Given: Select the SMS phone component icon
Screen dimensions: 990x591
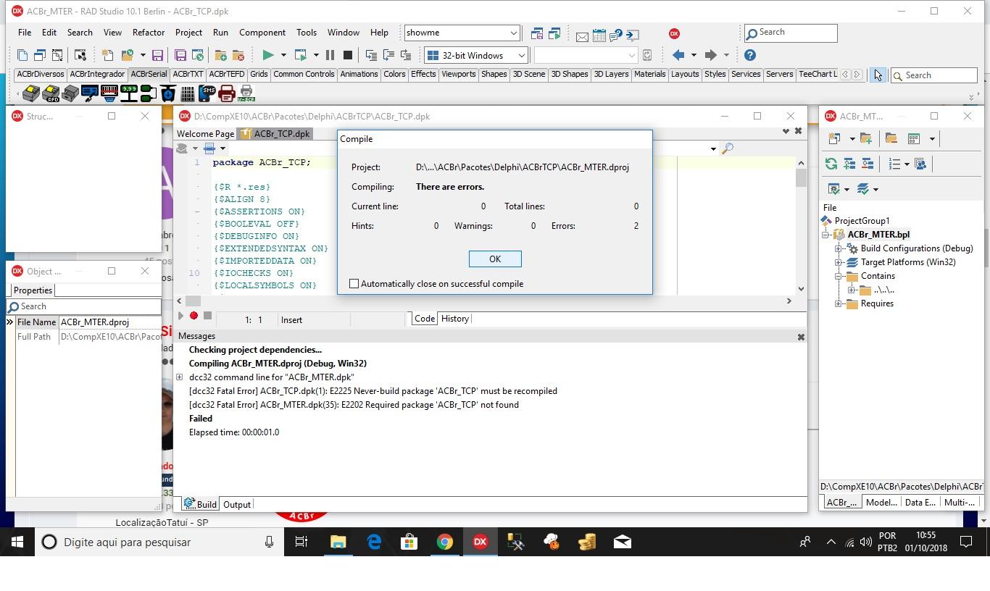Looking at the screenshot, I should pyautogui.click(x=208, y=93).
